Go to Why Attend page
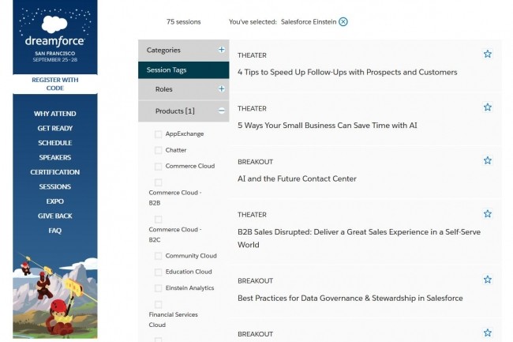The height and width of the screenshot is (342, 513). click(55, 114)
